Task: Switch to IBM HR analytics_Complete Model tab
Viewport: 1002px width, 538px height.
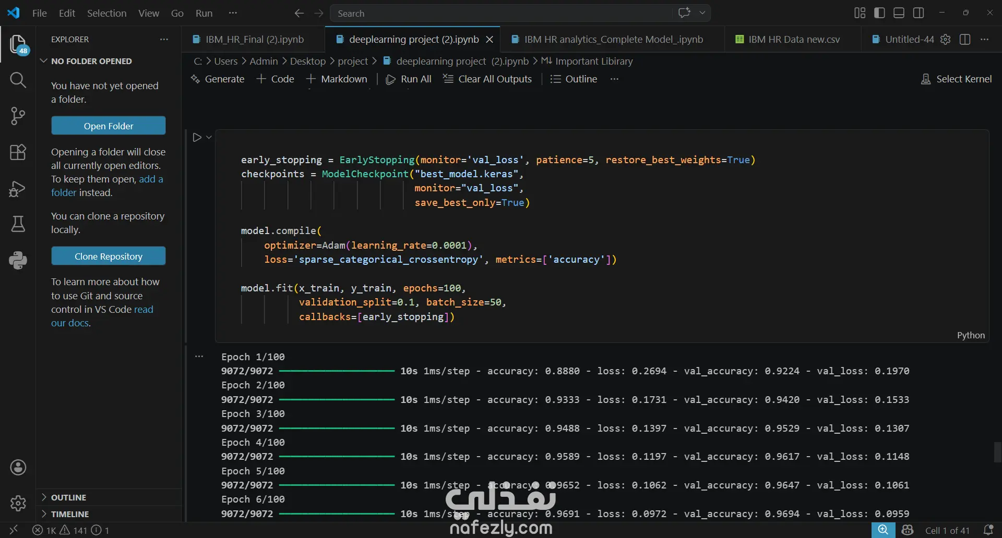Action: [x=613, y=39]
